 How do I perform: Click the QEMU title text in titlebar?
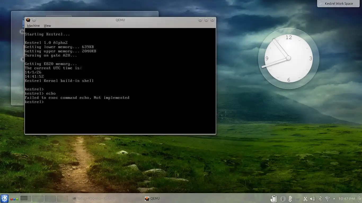pyautogui.click(x=120, y=20)
